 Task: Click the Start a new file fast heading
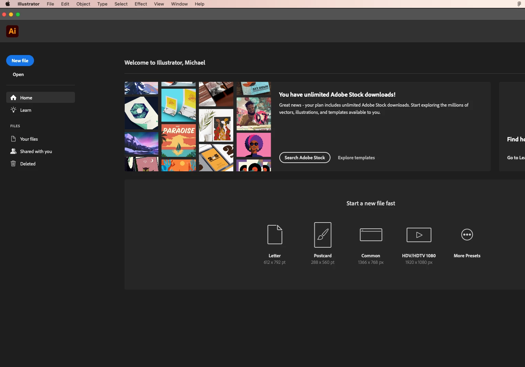371,203
